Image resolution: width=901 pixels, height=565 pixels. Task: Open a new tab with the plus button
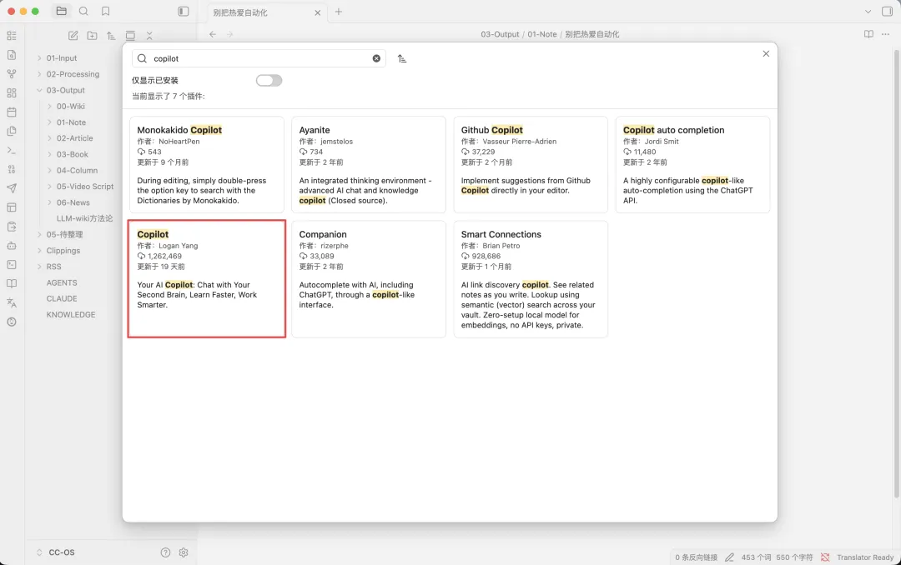[x=339, y=12]
